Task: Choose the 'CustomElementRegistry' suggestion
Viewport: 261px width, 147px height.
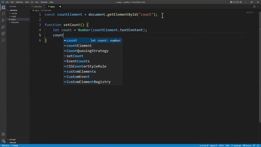Action: point(93,82)
